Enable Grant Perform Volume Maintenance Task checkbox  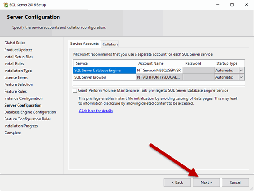pos(75,90)
